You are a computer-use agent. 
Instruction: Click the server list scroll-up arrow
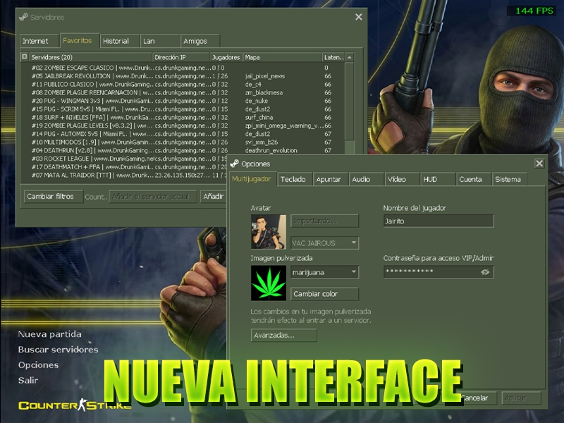coord(349,58)
